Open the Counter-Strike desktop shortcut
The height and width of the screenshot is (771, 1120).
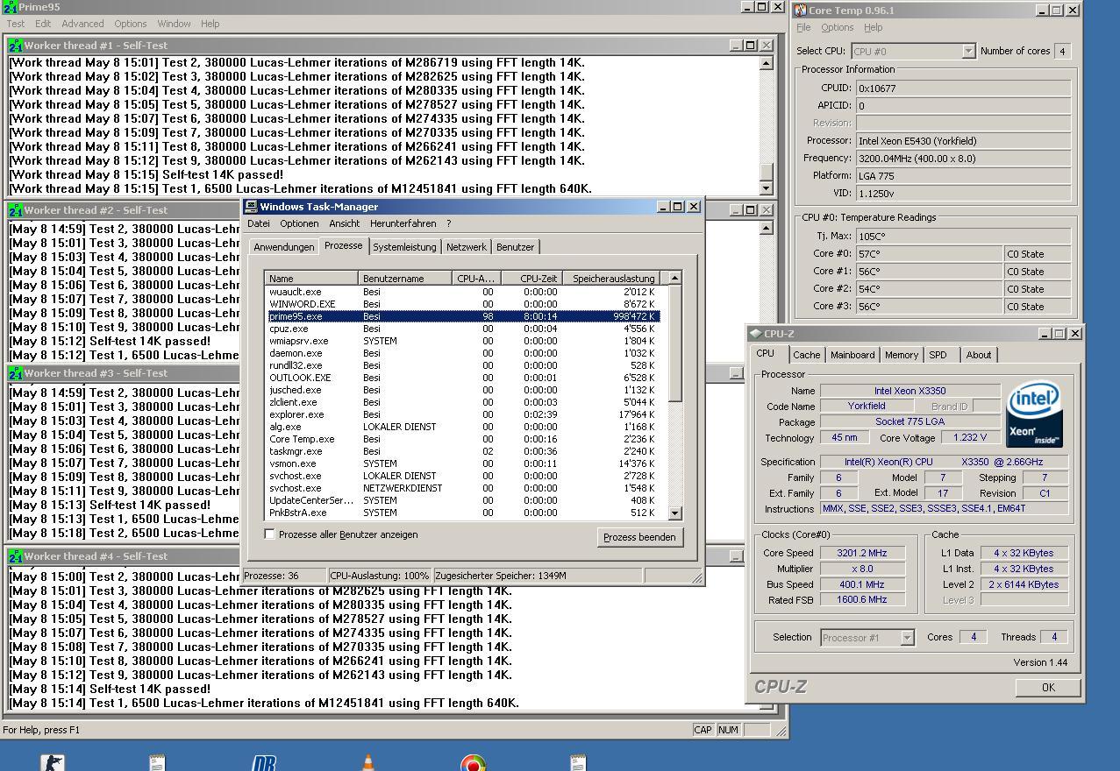53,762
